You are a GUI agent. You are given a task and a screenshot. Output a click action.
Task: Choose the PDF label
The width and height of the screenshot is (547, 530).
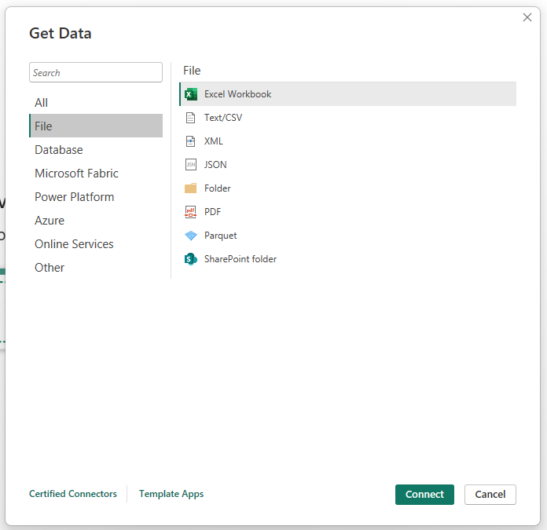point(213,212)
